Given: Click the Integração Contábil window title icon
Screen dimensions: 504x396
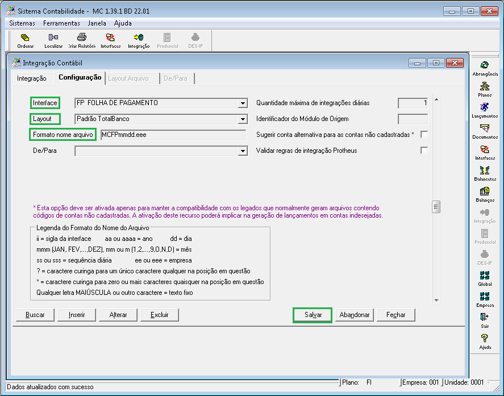Looking at the screenshot, I should click(16, 62).
